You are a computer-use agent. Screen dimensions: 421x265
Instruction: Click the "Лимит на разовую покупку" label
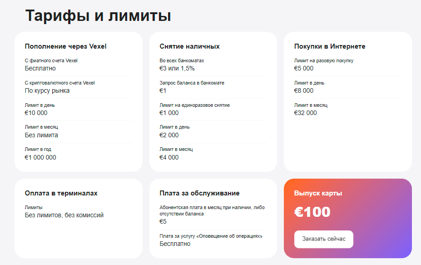tap(323, 61)
